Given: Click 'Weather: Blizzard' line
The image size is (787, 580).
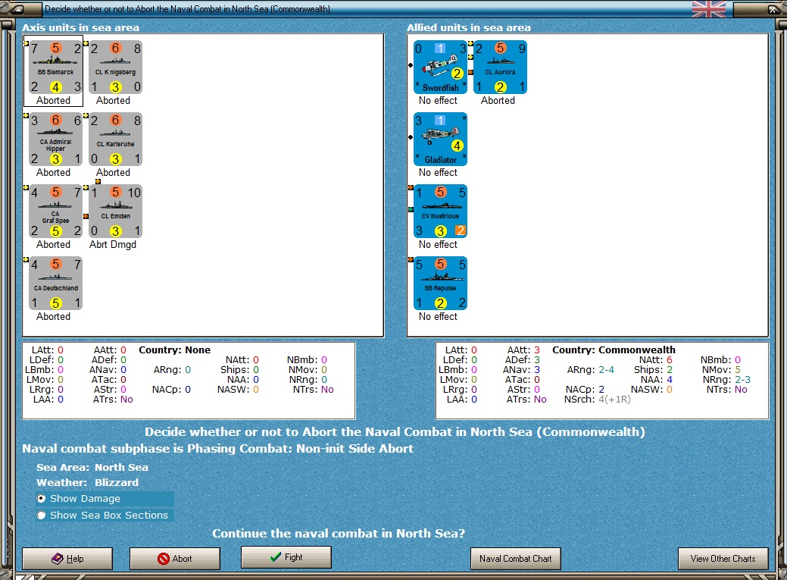Looking at the screenshot, I should 87,482.
